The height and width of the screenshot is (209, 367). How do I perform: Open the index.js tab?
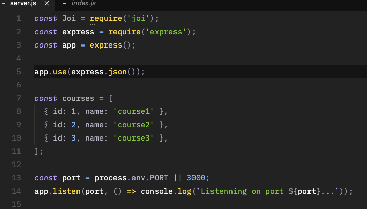(x=84, y=3)
